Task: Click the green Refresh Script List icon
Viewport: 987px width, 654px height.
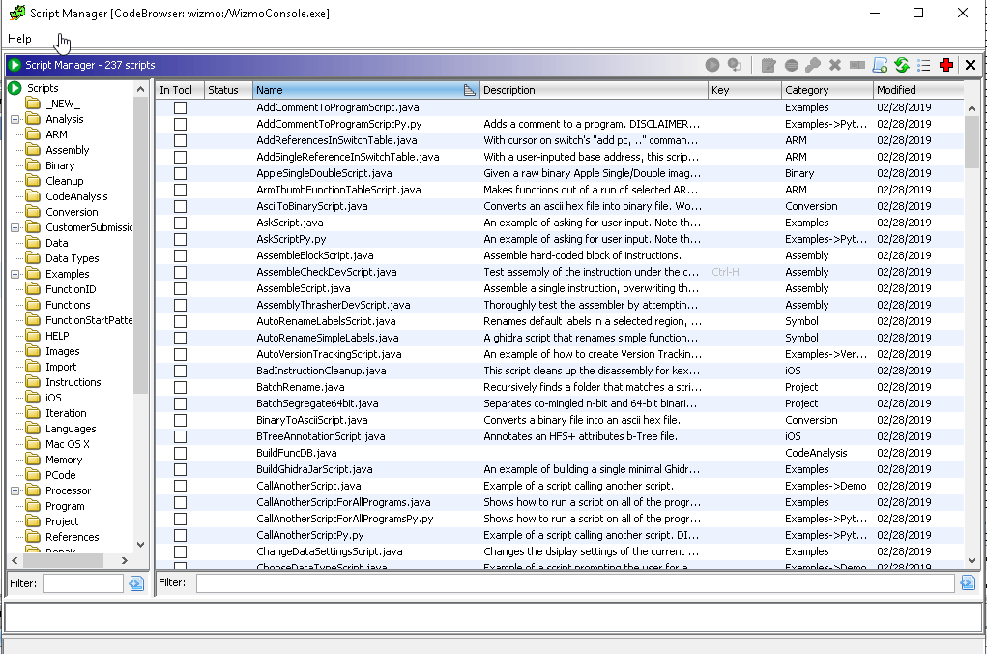Action: click(902, 65)
